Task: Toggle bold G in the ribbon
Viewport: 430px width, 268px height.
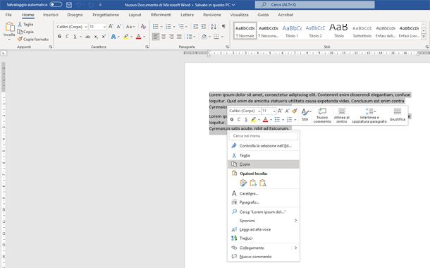Action: point(59,37)
